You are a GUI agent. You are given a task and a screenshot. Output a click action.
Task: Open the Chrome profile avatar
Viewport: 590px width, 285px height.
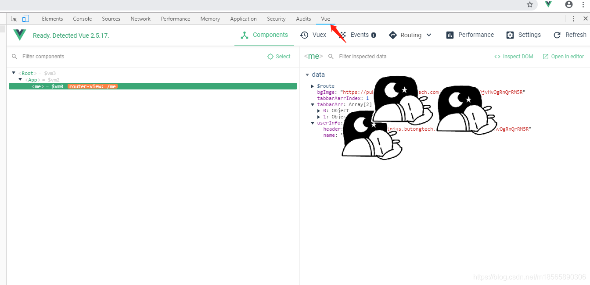569,4
